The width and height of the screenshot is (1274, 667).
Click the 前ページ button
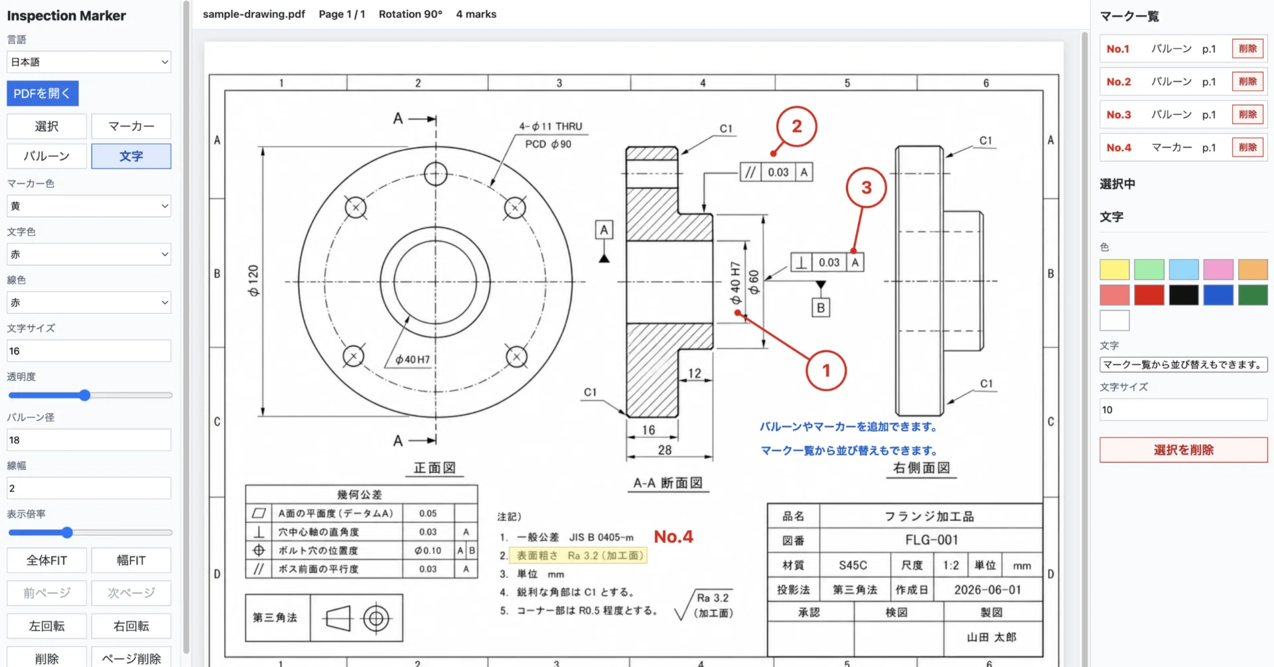46,593
